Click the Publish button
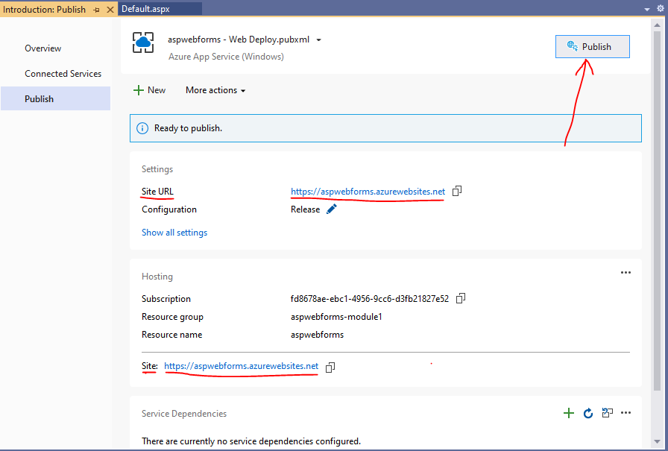Viewport: 668px width, 451px height. pyautogui.click(x=592, y=46)
